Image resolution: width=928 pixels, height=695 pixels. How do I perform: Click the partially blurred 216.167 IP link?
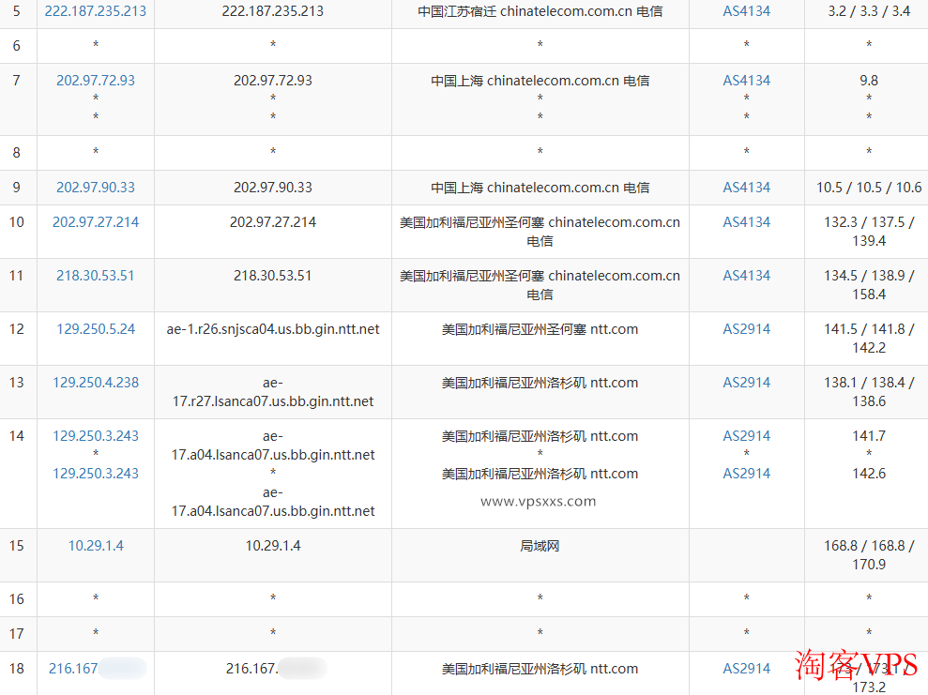tap(75, 669)
